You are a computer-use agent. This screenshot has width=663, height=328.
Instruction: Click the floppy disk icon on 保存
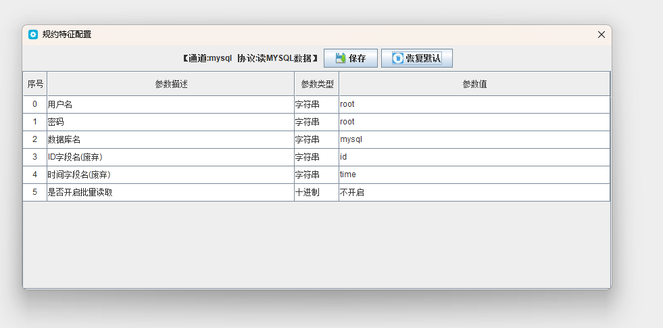click(340, 58)
